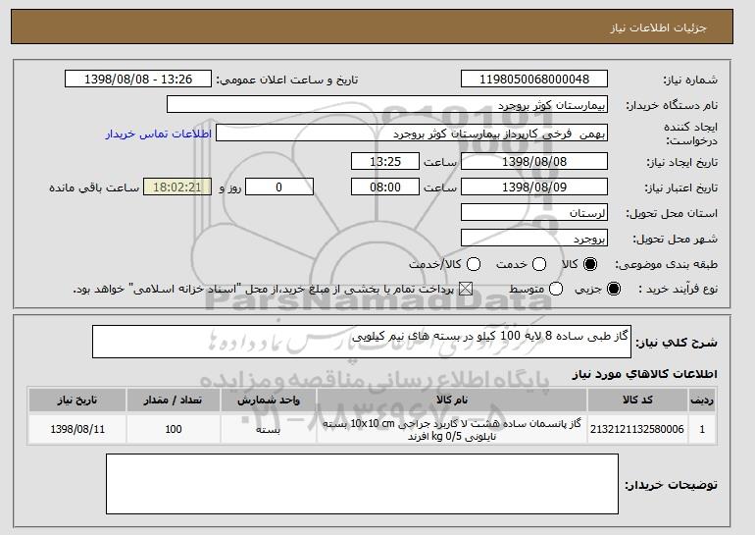
Task: Click the product name cell گاز پانسمان
Action: [x=452, y=429]
